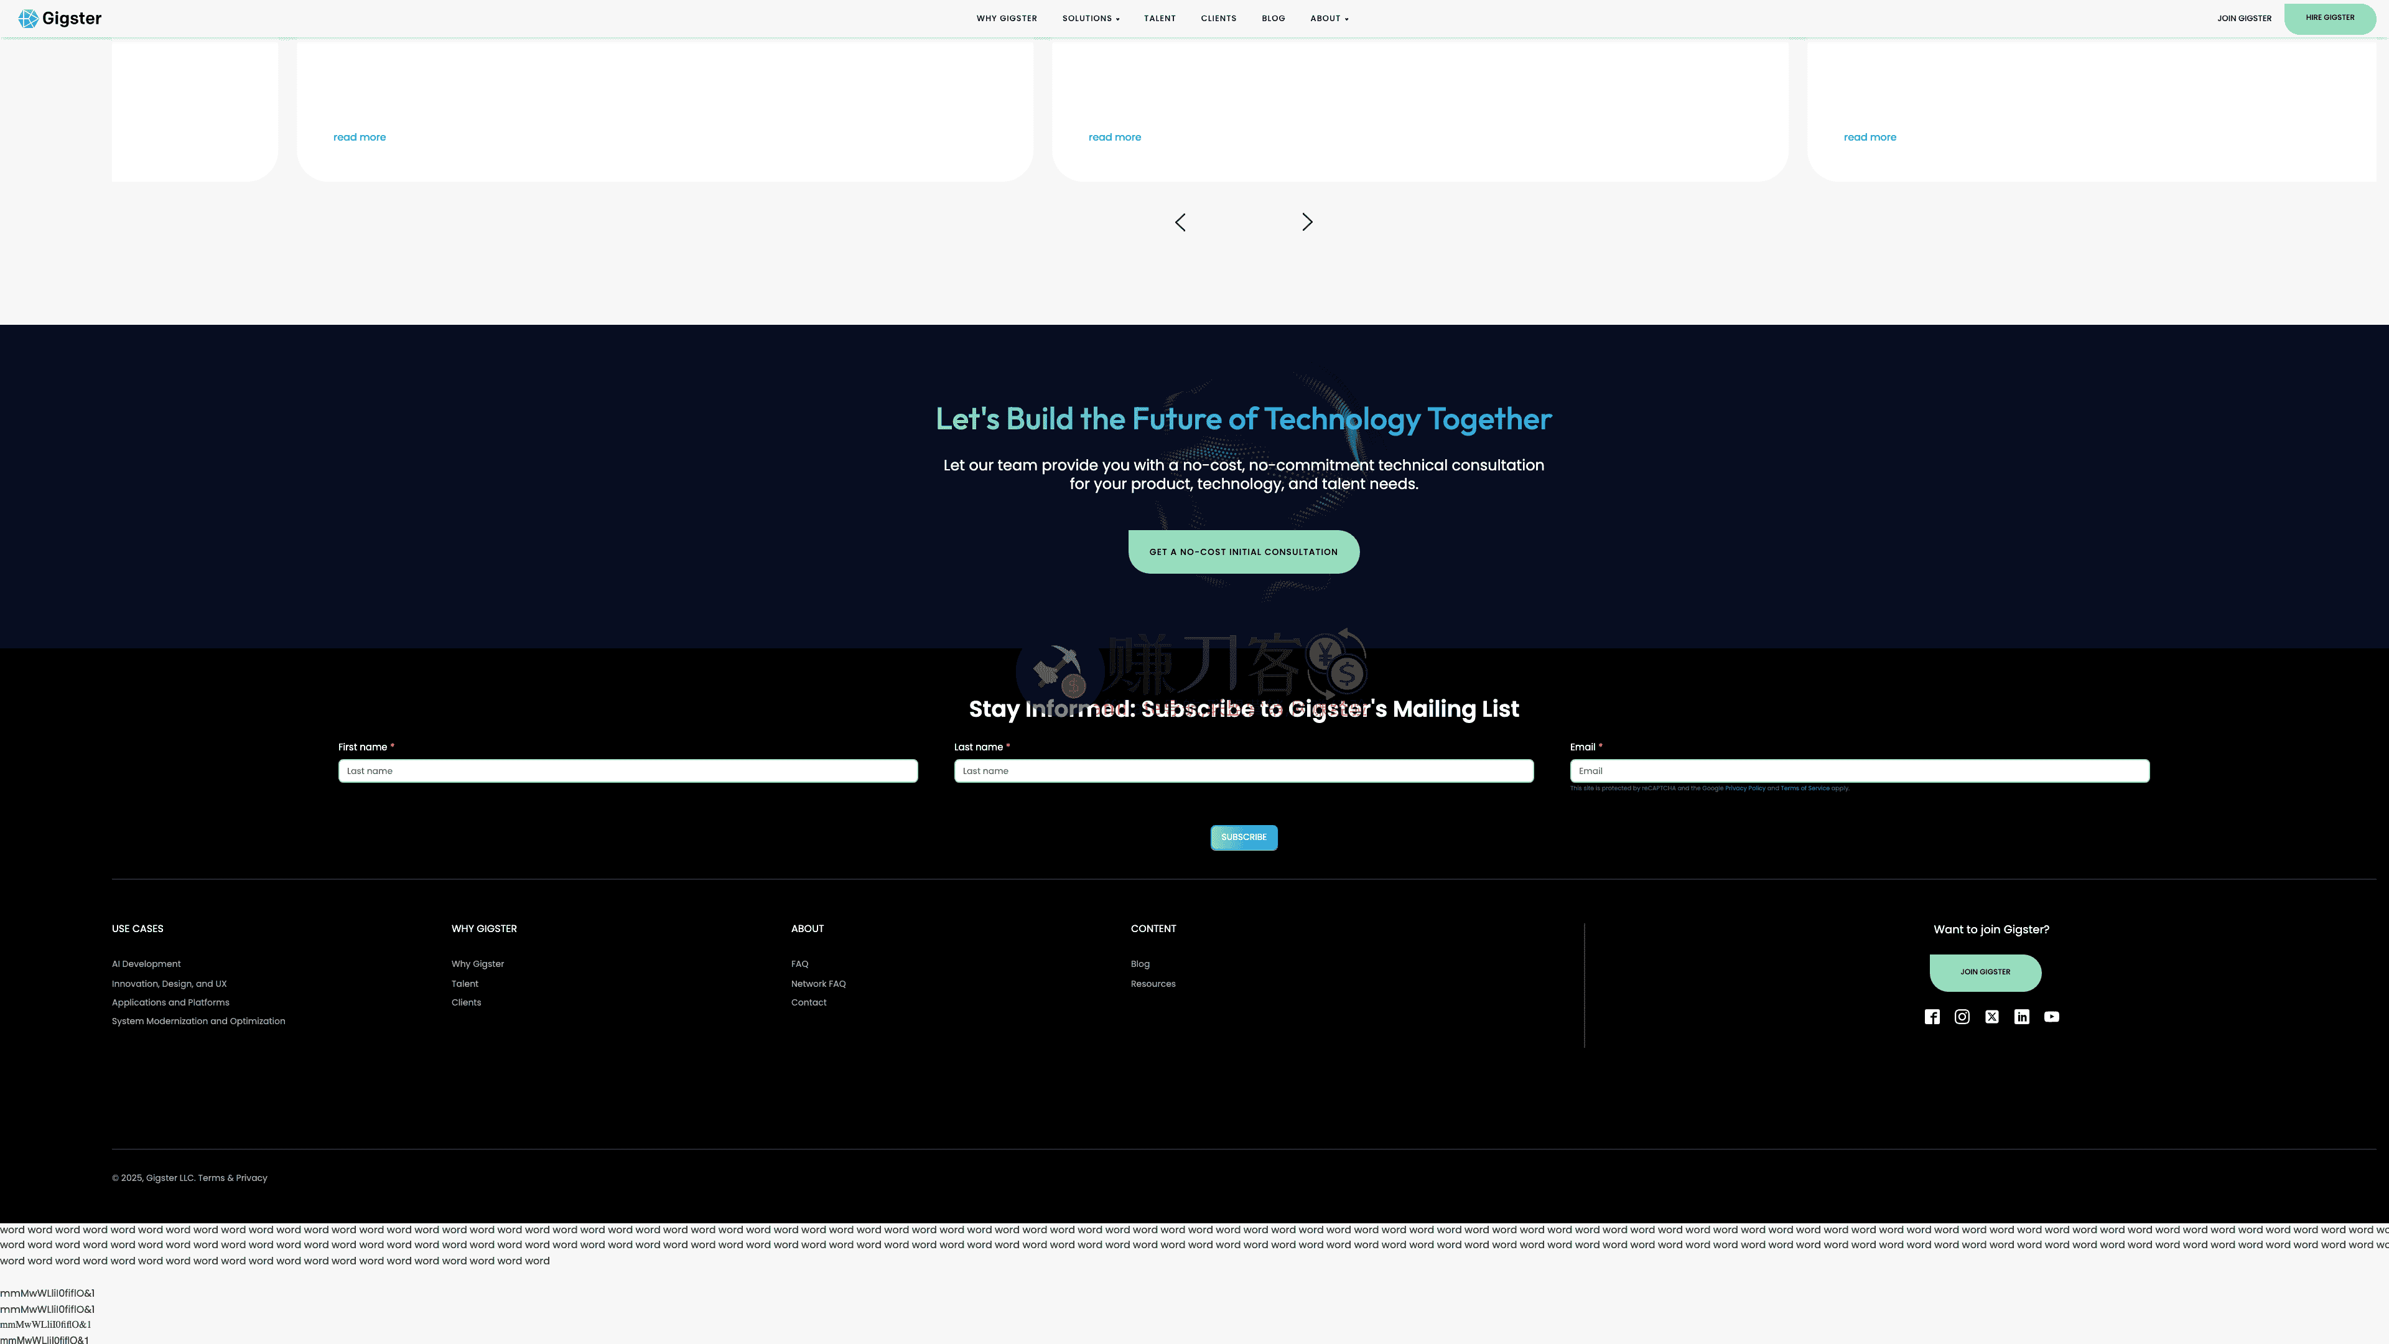
Task: Open the Why Gigster nav item
Action: pyautogui.click(x=1006, y=19)
